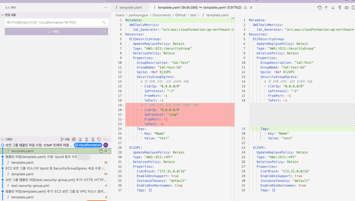Click the open file icon on highlighted template.yaml row
Screen dimensions: 355x201
pos(101,151)
